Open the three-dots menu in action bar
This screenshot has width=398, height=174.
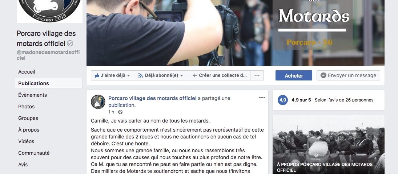[257, 75]
